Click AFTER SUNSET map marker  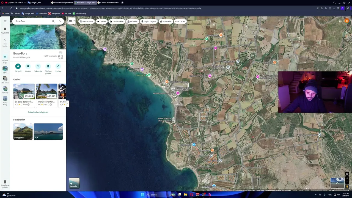point(173,119)
